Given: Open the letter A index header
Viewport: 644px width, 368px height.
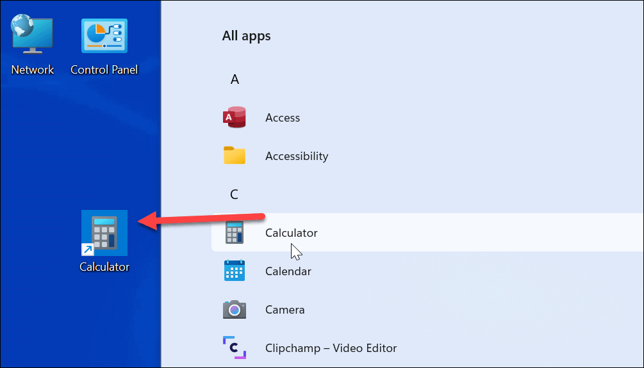Looking at the screenshot, I should tap(235, 79).
